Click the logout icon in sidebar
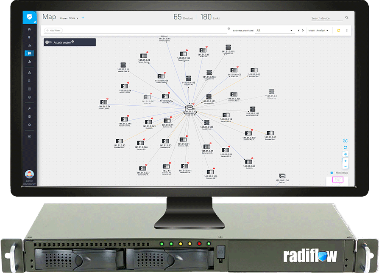379x273 pixels. point(29,137)
